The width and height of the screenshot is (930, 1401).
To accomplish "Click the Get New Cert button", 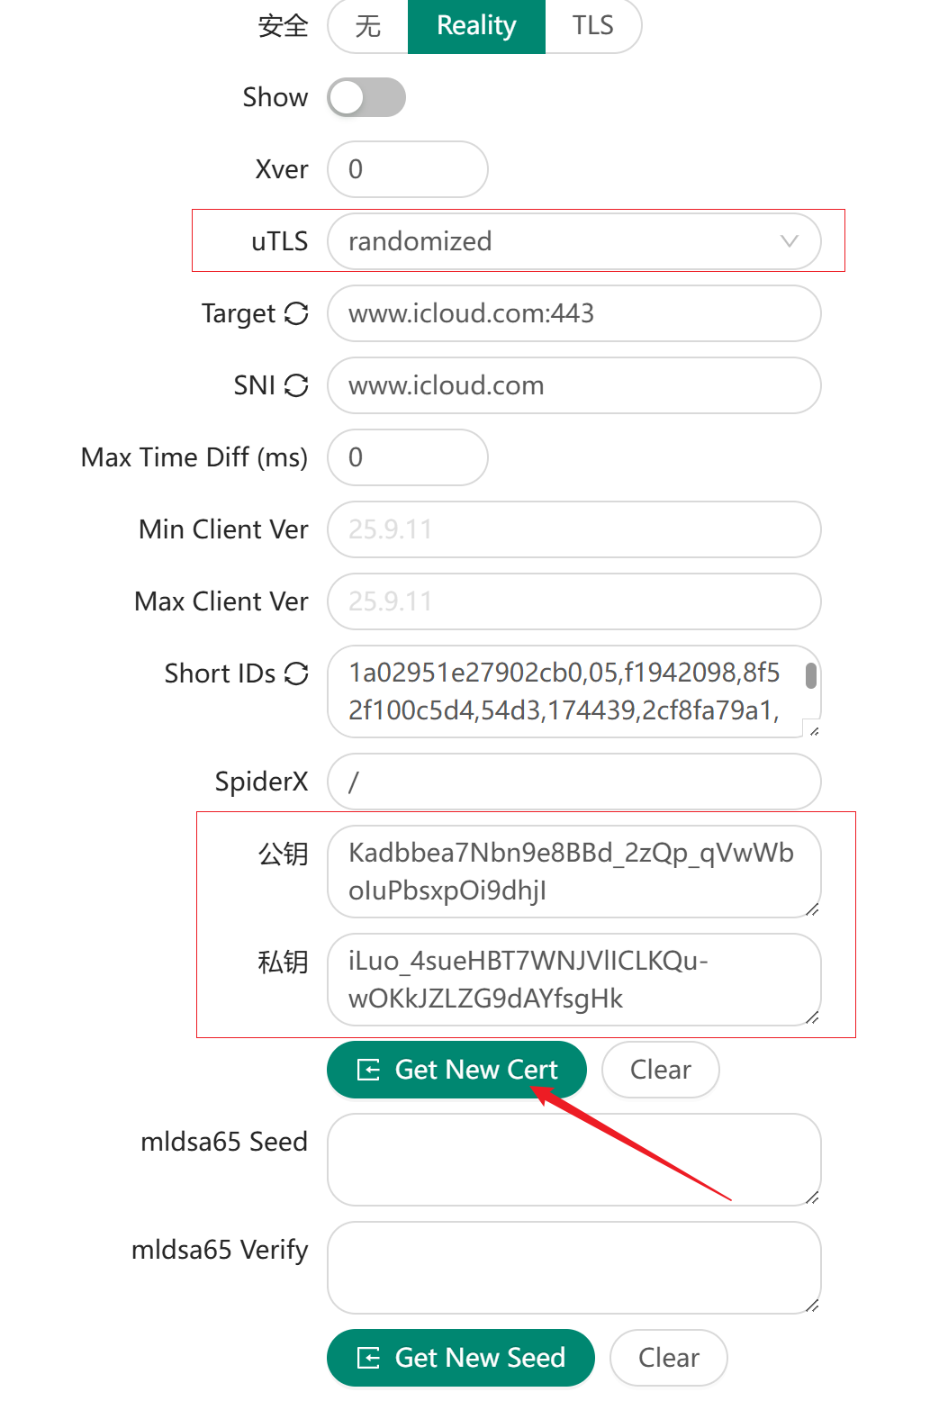I will tap(456, 1070).
